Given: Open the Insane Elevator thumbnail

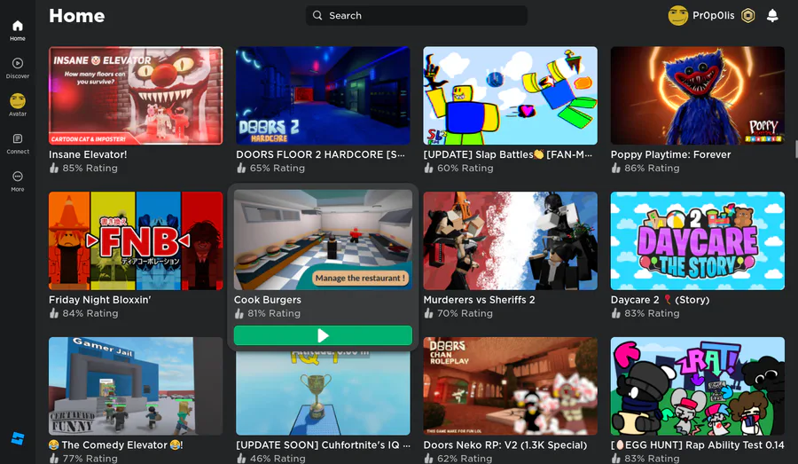Looking at the screenshot, I should pyautogui.click(x=136, y=96).
